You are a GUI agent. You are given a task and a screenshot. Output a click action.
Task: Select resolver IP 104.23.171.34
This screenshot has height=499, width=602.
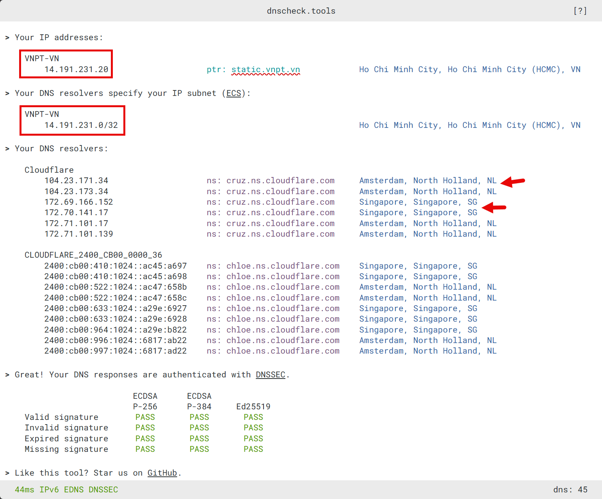(77, 180)
